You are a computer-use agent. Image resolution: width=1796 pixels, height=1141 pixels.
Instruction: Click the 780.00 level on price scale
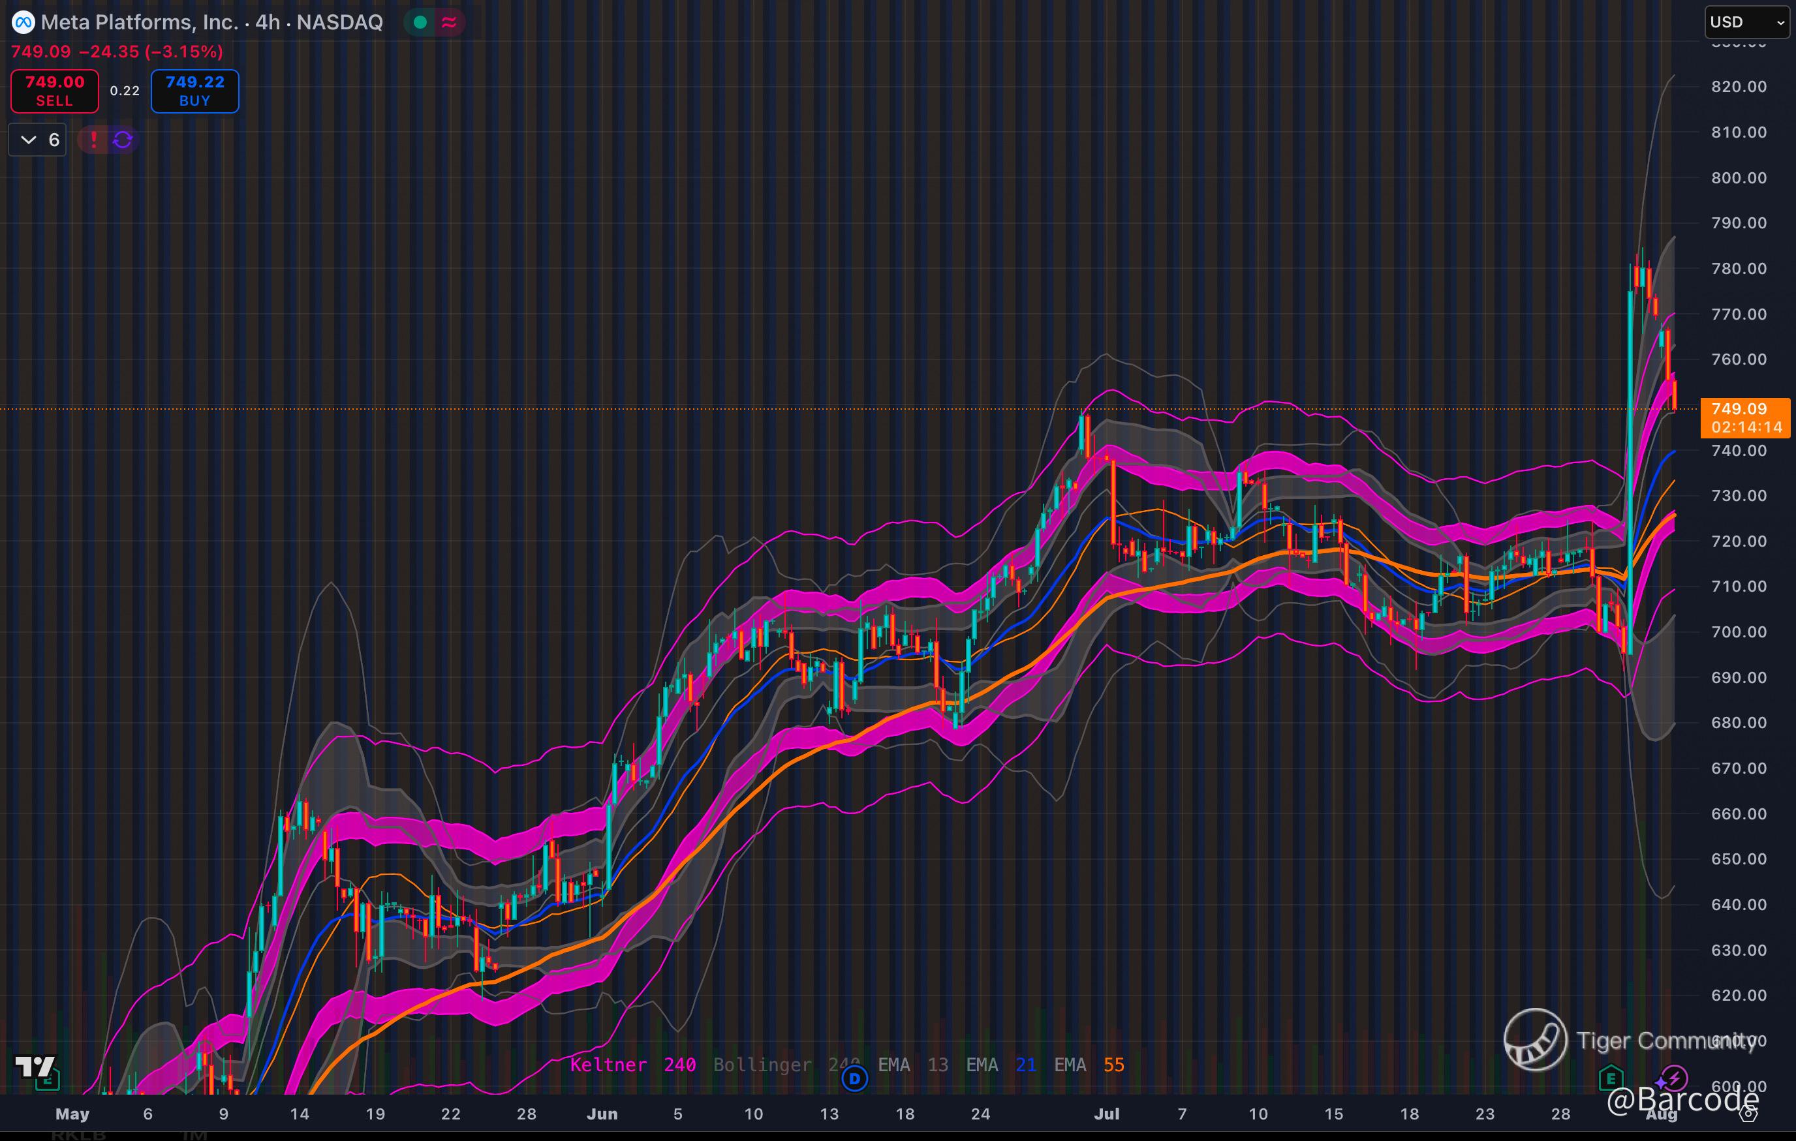(x=1738, y=269)
